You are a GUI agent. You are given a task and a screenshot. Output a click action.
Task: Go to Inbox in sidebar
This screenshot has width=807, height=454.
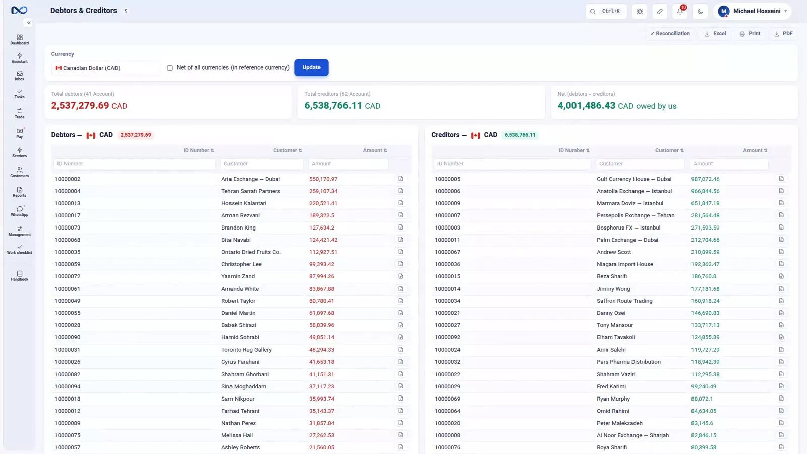tap(20, 76)
